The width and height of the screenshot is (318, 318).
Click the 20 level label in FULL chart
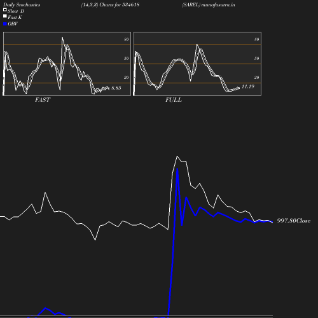pyautogui.click(x=257, y=78)
